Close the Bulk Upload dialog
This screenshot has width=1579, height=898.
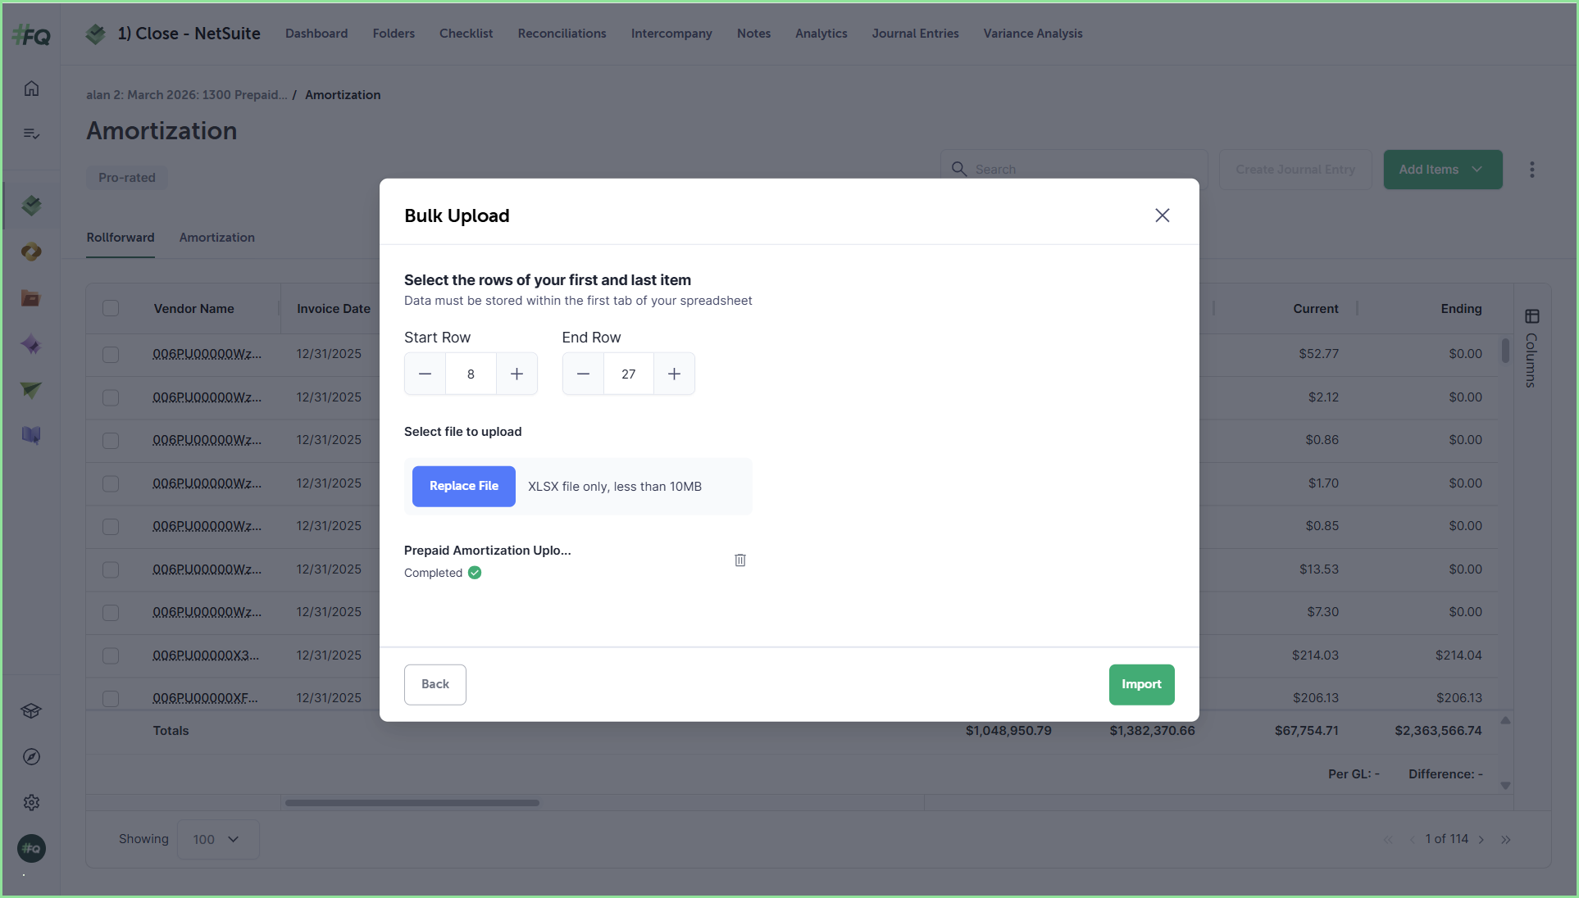point(1162,215)
